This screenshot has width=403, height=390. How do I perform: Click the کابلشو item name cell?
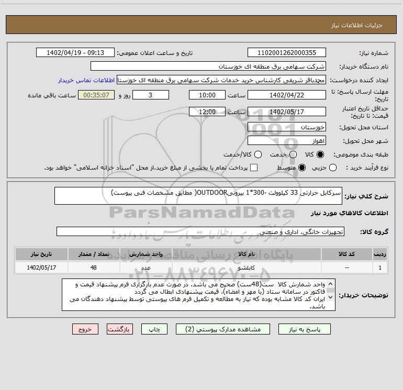pos(247,268)
